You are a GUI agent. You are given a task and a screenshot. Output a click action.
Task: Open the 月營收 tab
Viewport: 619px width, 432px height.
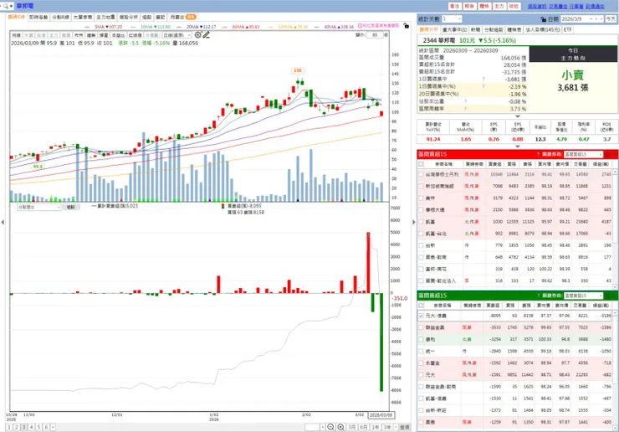coord(183,18)
